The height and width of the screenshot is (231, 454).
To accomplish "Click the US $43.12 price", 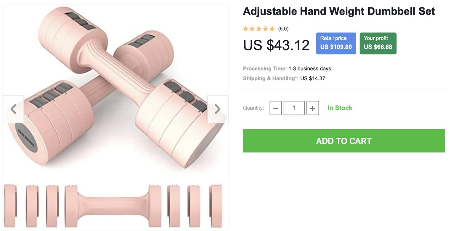I will point(276,45).
